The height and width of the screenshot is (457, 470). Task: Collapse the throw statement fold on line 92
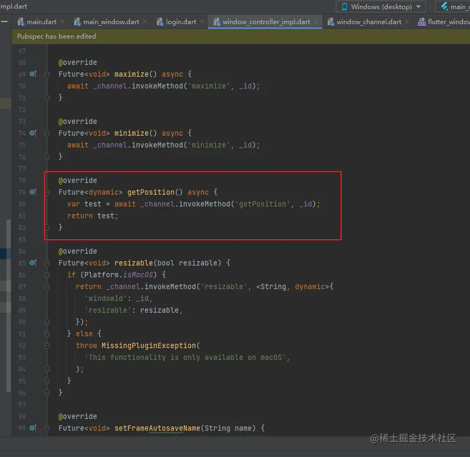click(47, 345)
